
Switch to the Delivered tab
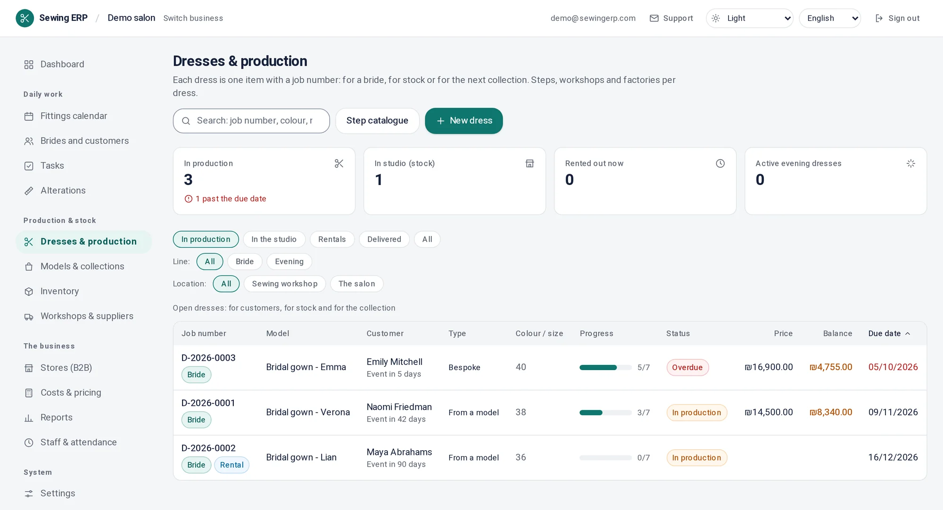click(x=384, y=239)
